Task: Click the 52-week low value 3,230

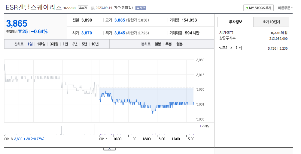Action: tap(283, 48)
